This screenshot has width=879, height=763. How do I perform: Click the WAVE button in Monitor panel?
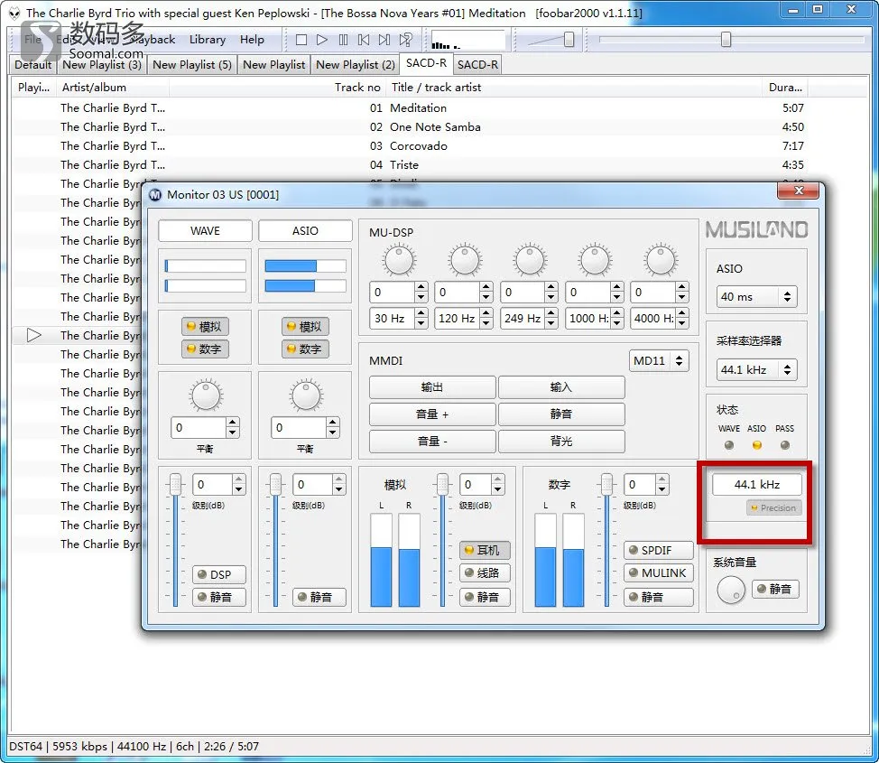pyautogui.click(x=205, y=230)
